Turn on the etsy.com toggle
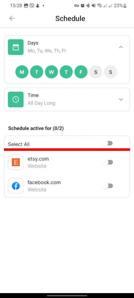The image size is (134, 298). (x=107, y=162)
